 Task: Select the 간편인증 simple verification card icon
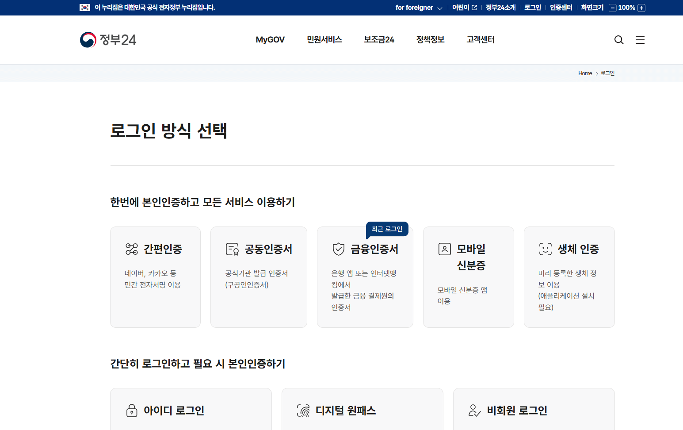coord(131,249)
